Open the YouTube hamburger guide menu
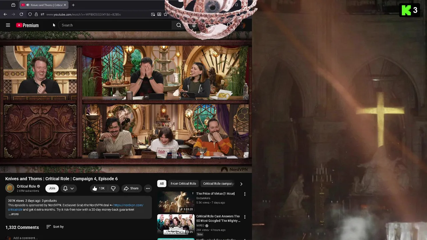Image resolution: width=427 pixels, height=240 pixels. [8, 25]
